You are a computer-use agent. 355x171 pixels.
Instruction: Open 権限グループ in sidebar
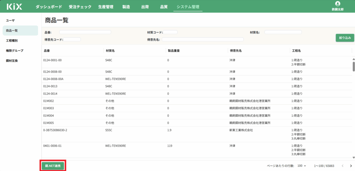click(20, 51)
